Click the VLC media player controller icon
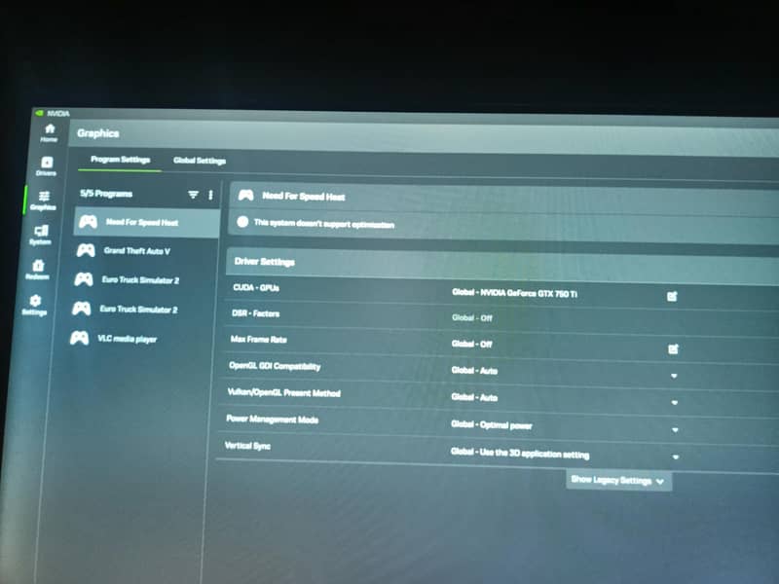 80,338
